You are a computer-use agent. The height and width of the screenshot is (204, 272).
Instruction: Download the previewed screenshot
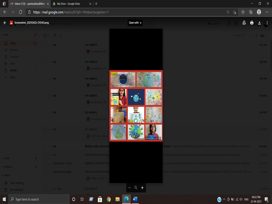click(x=259, y=23)
